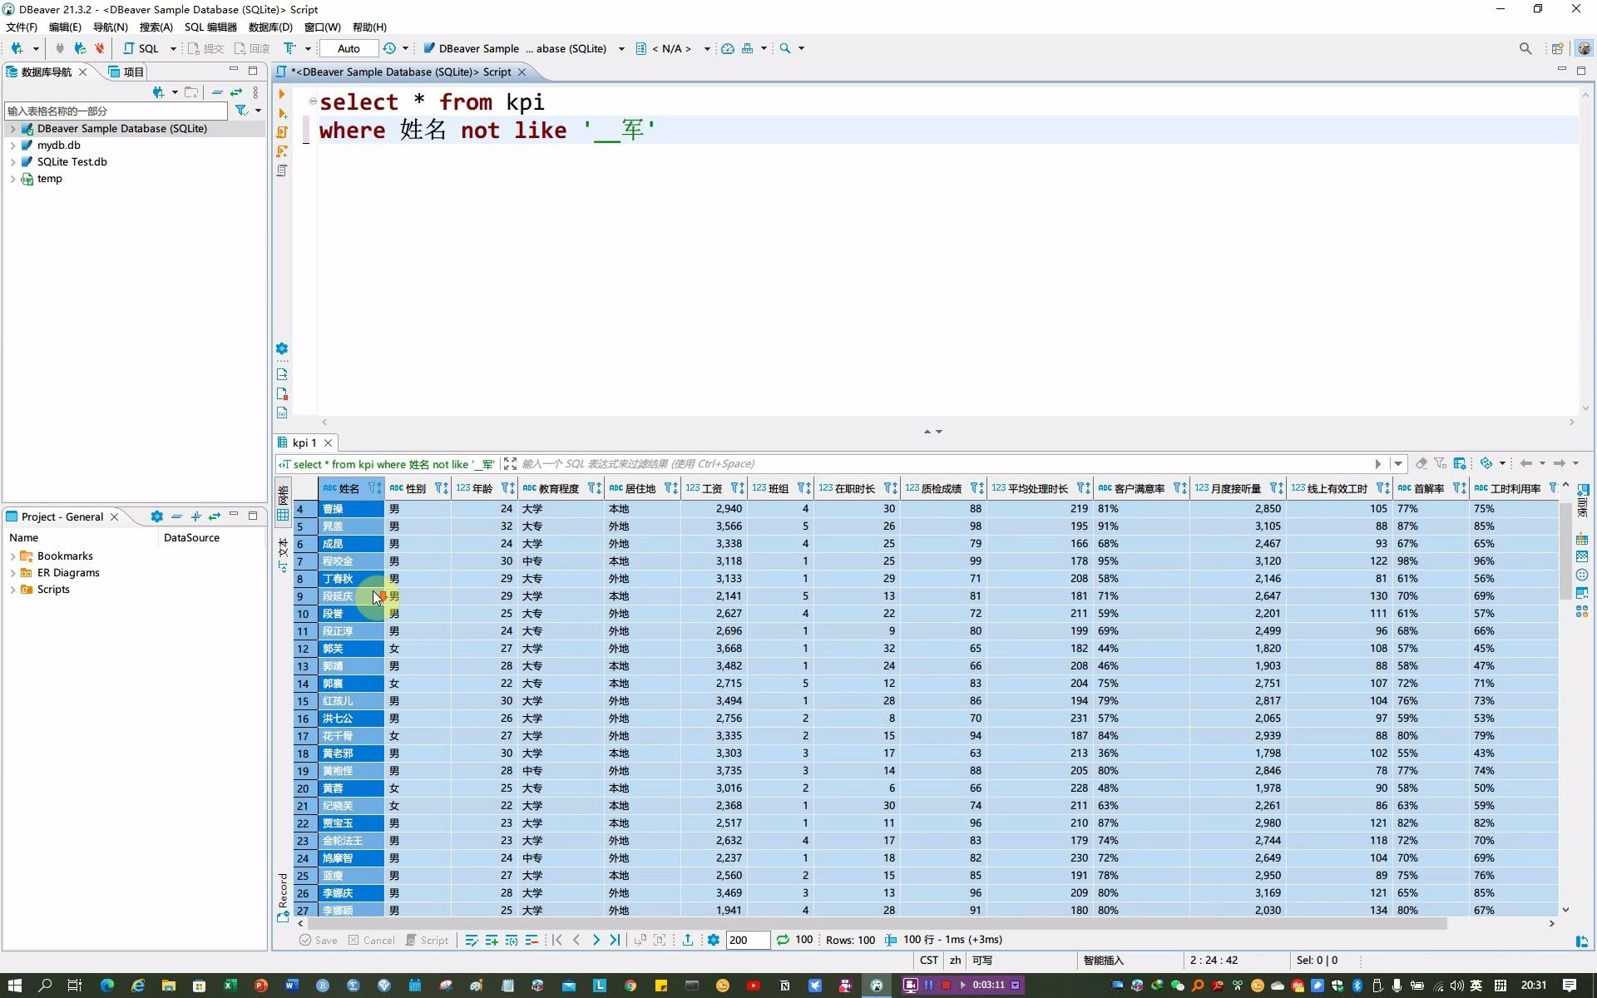1597x998 pixels.
Task: Click the refresh results icon next to 100
Action: coord(783,940)
